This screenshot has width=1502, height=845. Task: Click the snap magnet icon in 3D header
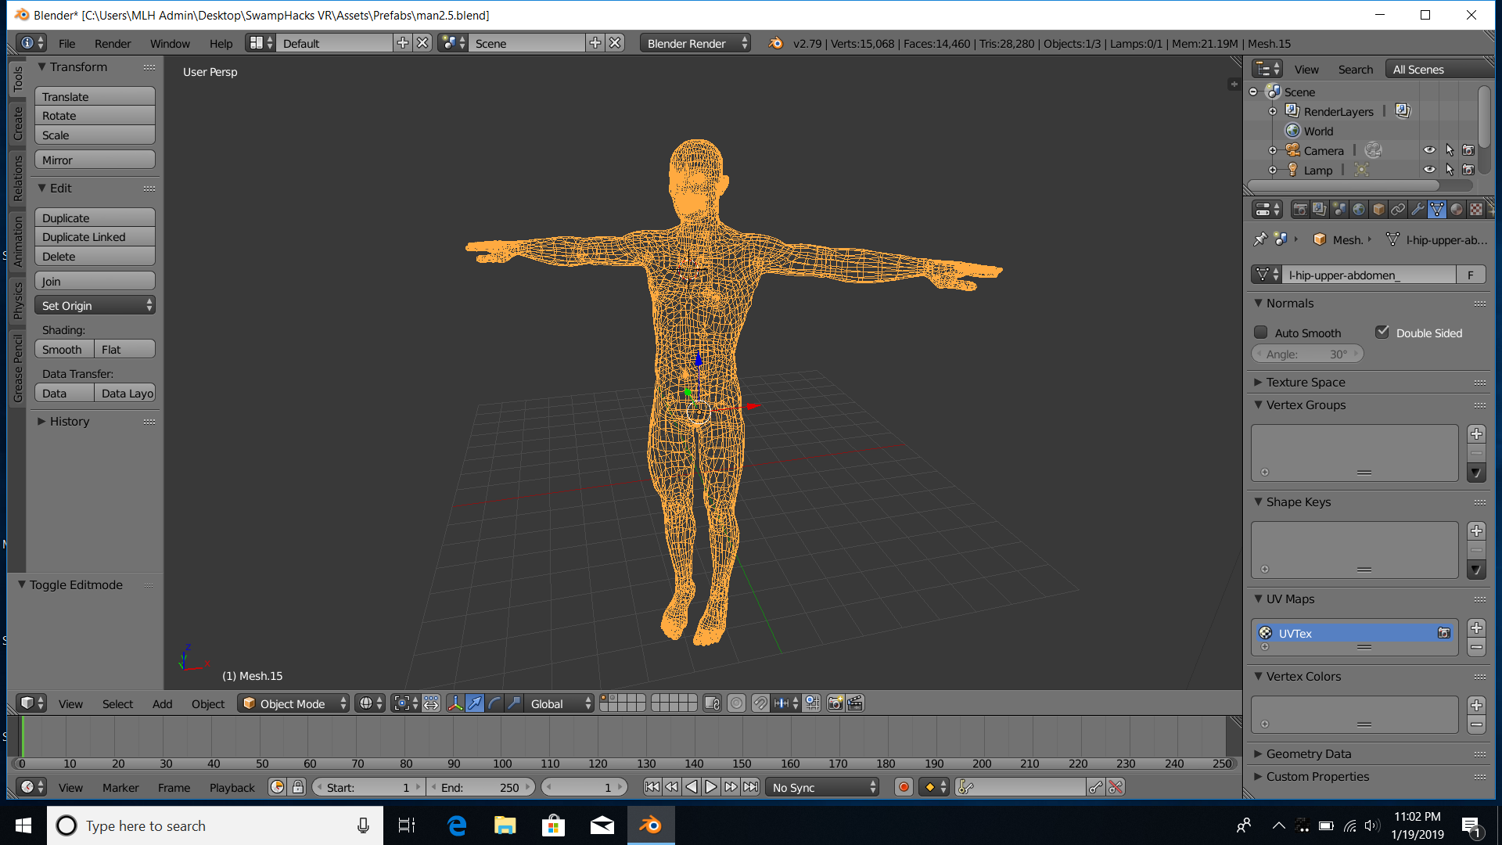click(x=760, y=703)
